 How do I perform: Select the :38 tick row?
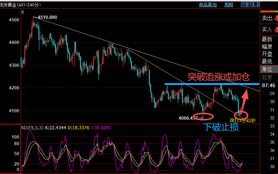click(271, 167)
